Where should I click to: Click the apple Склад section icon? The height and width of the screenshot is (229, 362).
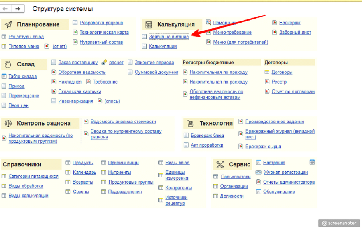point(8,64)
